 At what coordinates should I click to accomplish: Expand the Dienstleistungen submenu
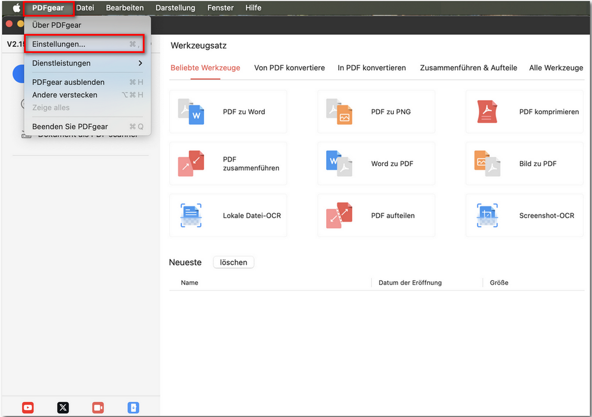pos(87,63)
